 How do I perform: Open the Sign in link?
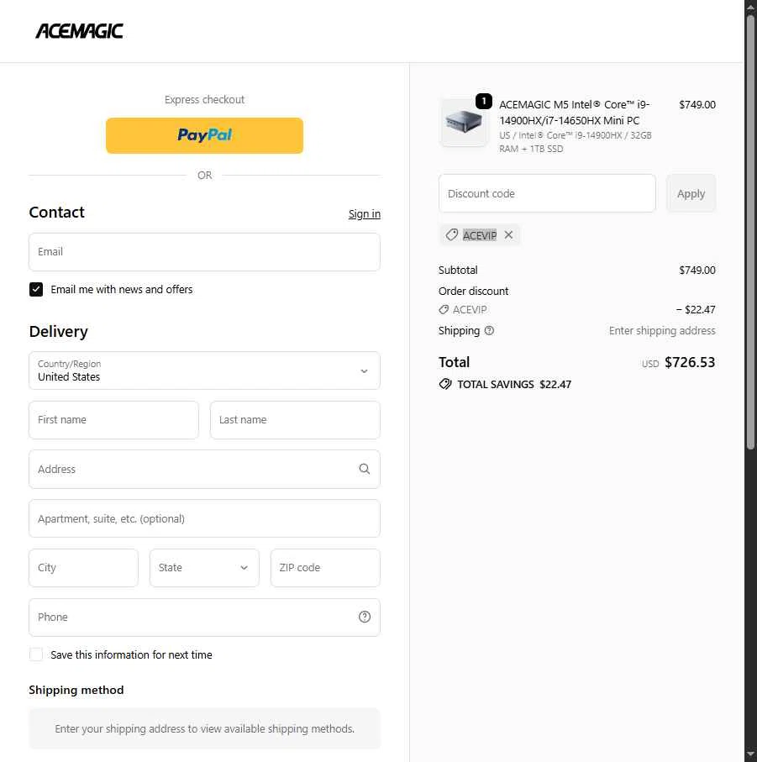point(365,214)
